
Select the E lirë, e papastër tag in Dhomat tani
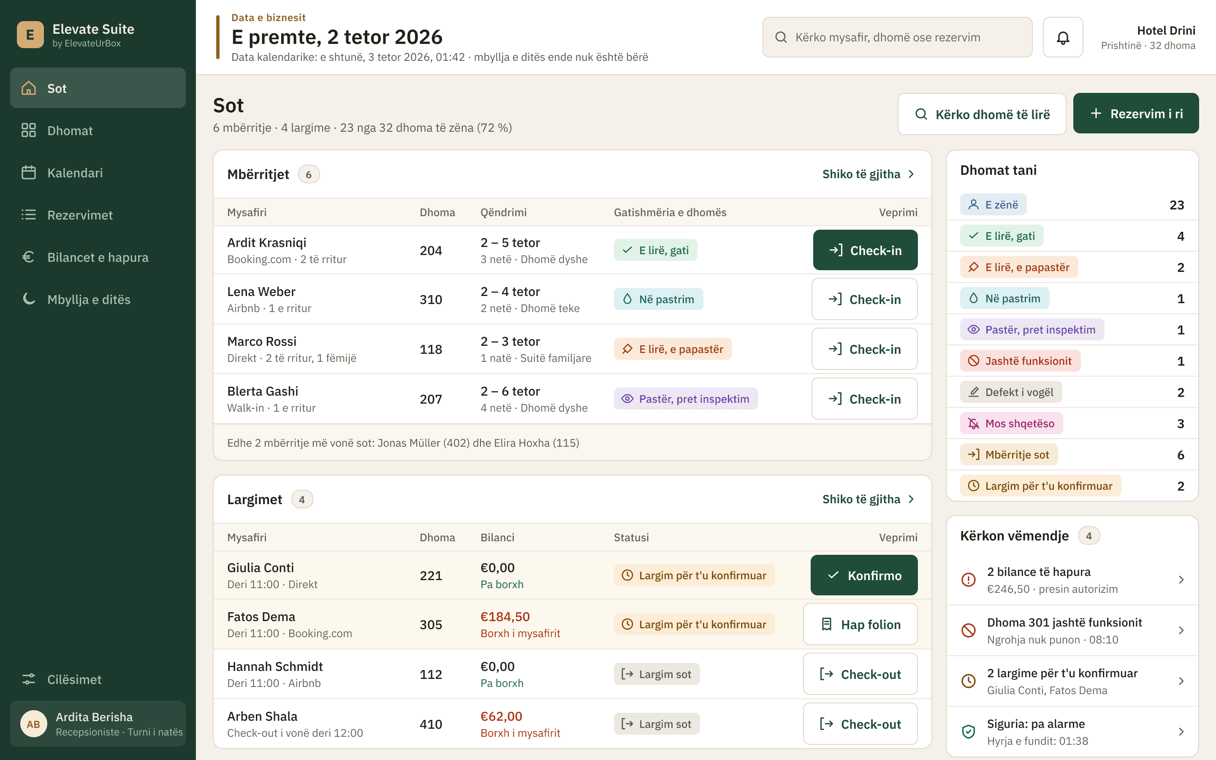click(x=1019, y=267)
